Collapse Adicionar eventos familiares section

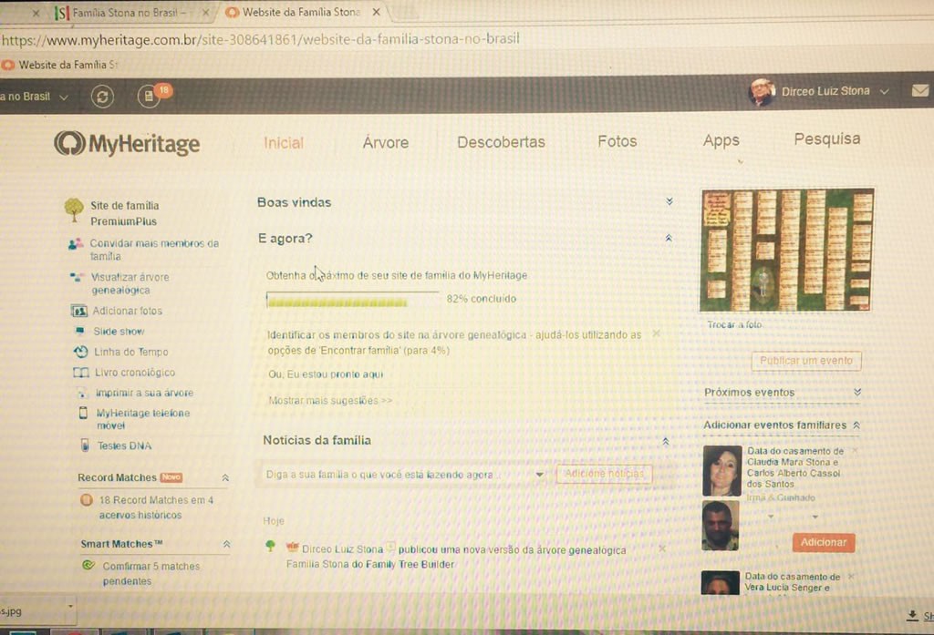tap(856, 425)
